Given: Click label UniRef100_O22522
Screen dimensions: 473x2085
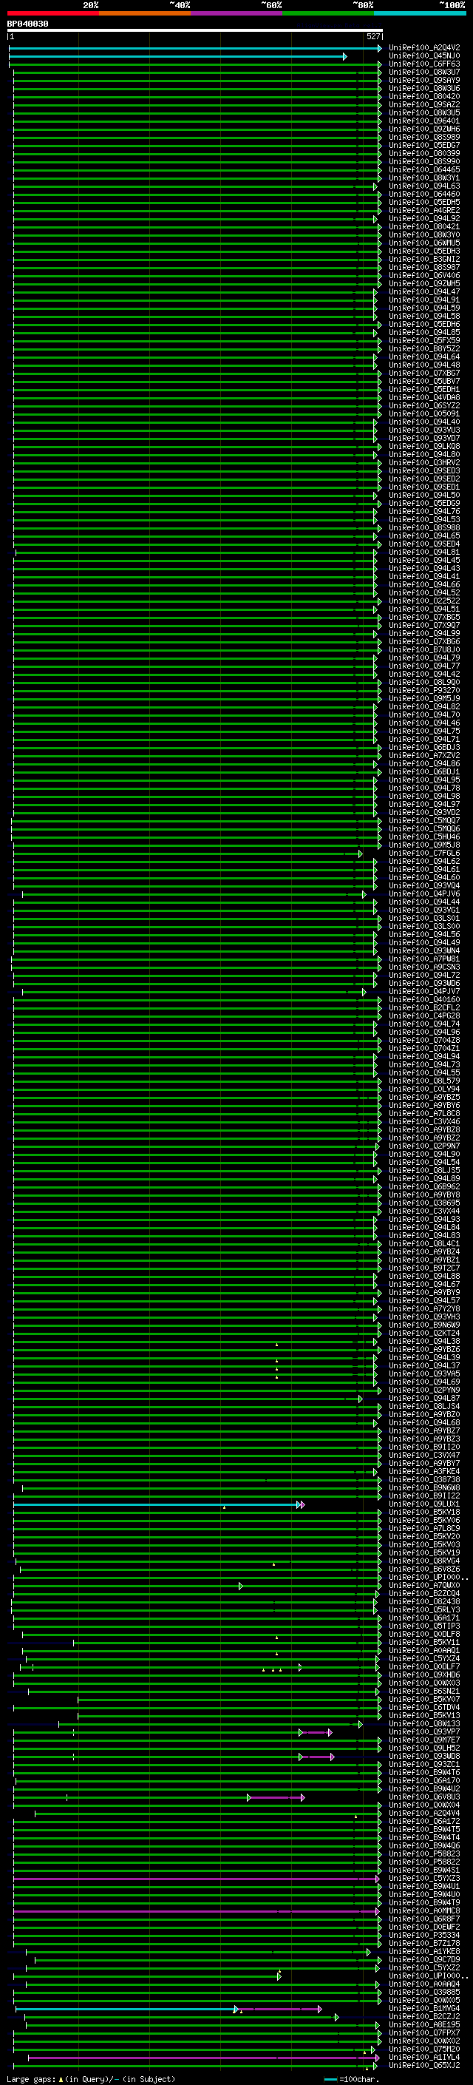Looking at the screenshot, I should 424,601.
